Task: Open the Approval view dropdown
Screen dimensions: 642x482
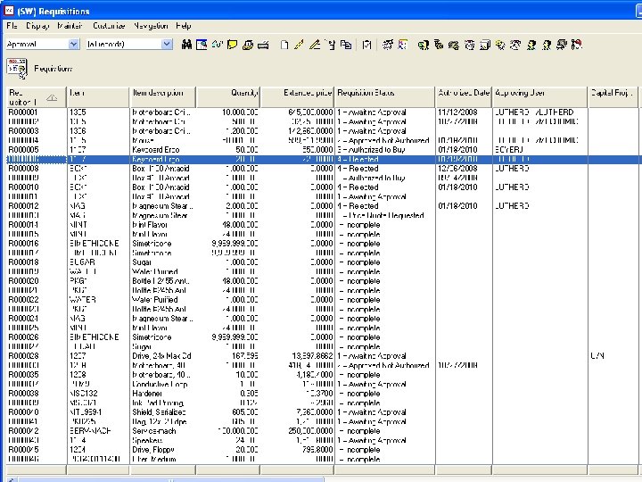Action: click(74, 44)
